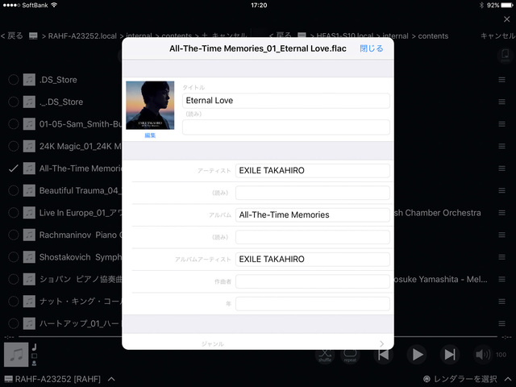Image resolution: width=516 pixels, height=387 pixels.
Task: Open the server icon in left breadcrumb
Action: pyautogui.click(x=33, y=35)
